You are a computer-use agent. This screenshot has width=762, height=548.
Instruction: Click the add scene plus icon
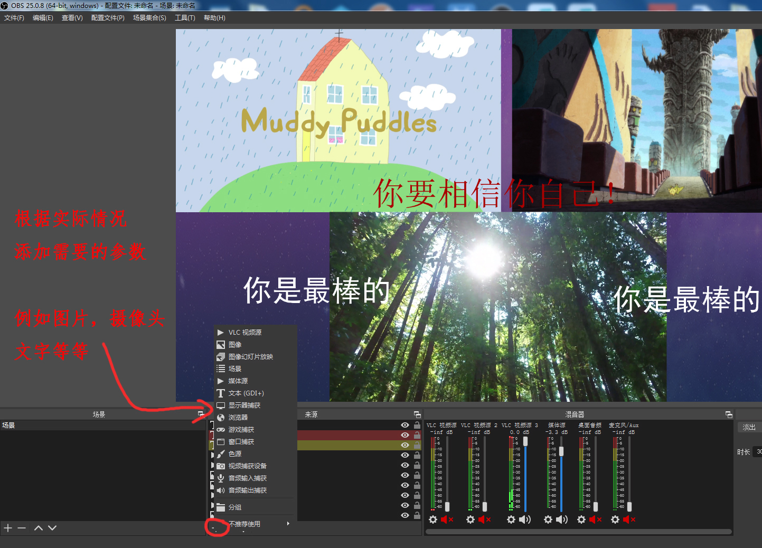point(8,528)
